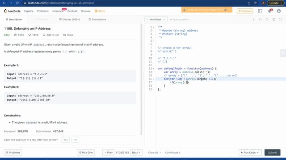Open the bottom Problems list button

point(13,152)
